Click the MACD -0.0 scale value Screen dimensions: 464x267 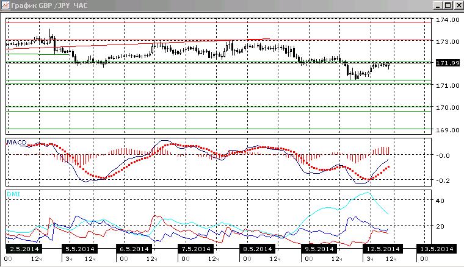pyautogui.click(x=443, y=155)
